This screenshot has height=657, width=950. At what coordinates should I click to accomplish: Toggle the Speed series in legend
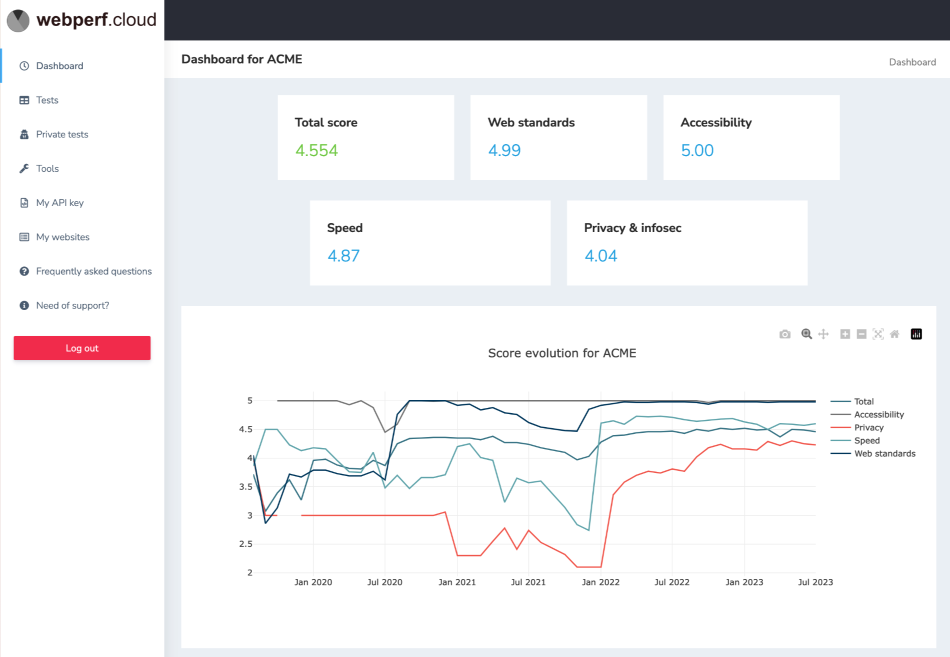(866, 440)
